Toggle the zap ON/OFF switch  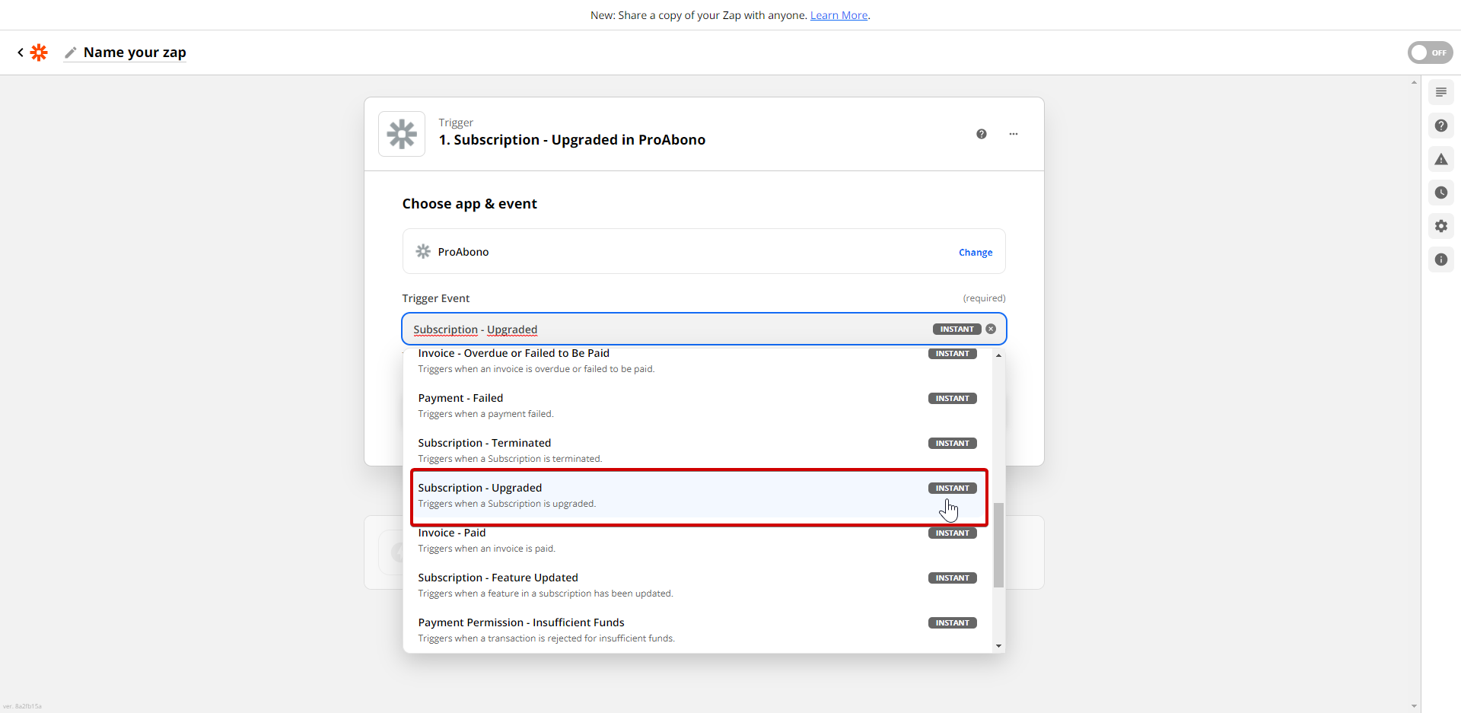coord(1430,53)
